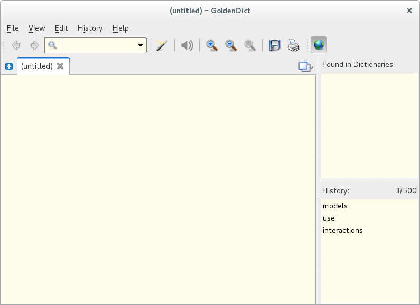Select "interactions" in the History list
Screen dimensions: 420x305
pos(370,231)
